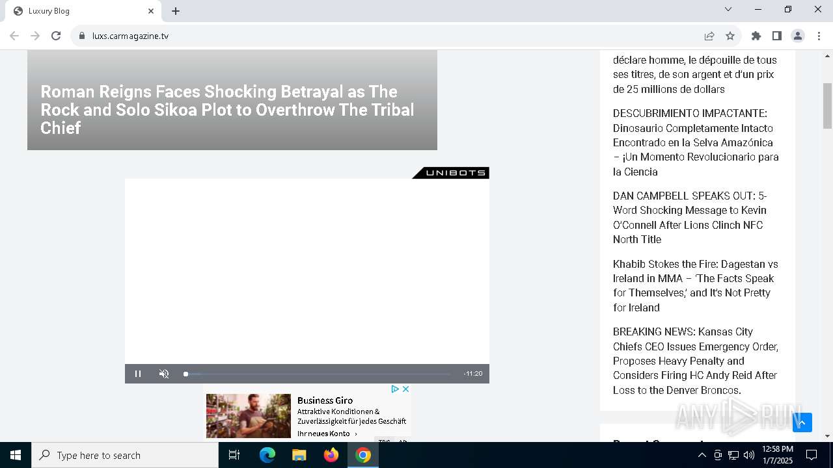Open the Chrome three-dot menu
833x468 pixels.
pos(819,36)
